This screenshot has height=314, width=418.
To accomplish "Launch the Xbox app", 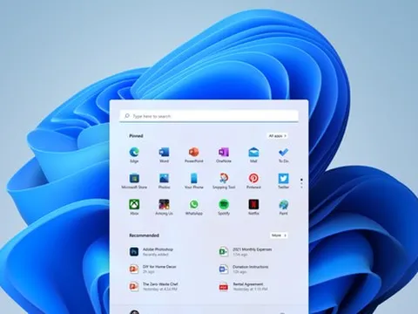I will 134,208.
